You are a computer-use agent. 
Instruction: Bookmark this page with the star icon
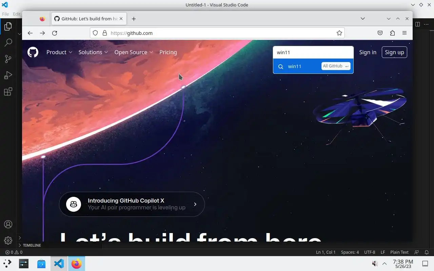pyautogui.click(x=339, y=33)
